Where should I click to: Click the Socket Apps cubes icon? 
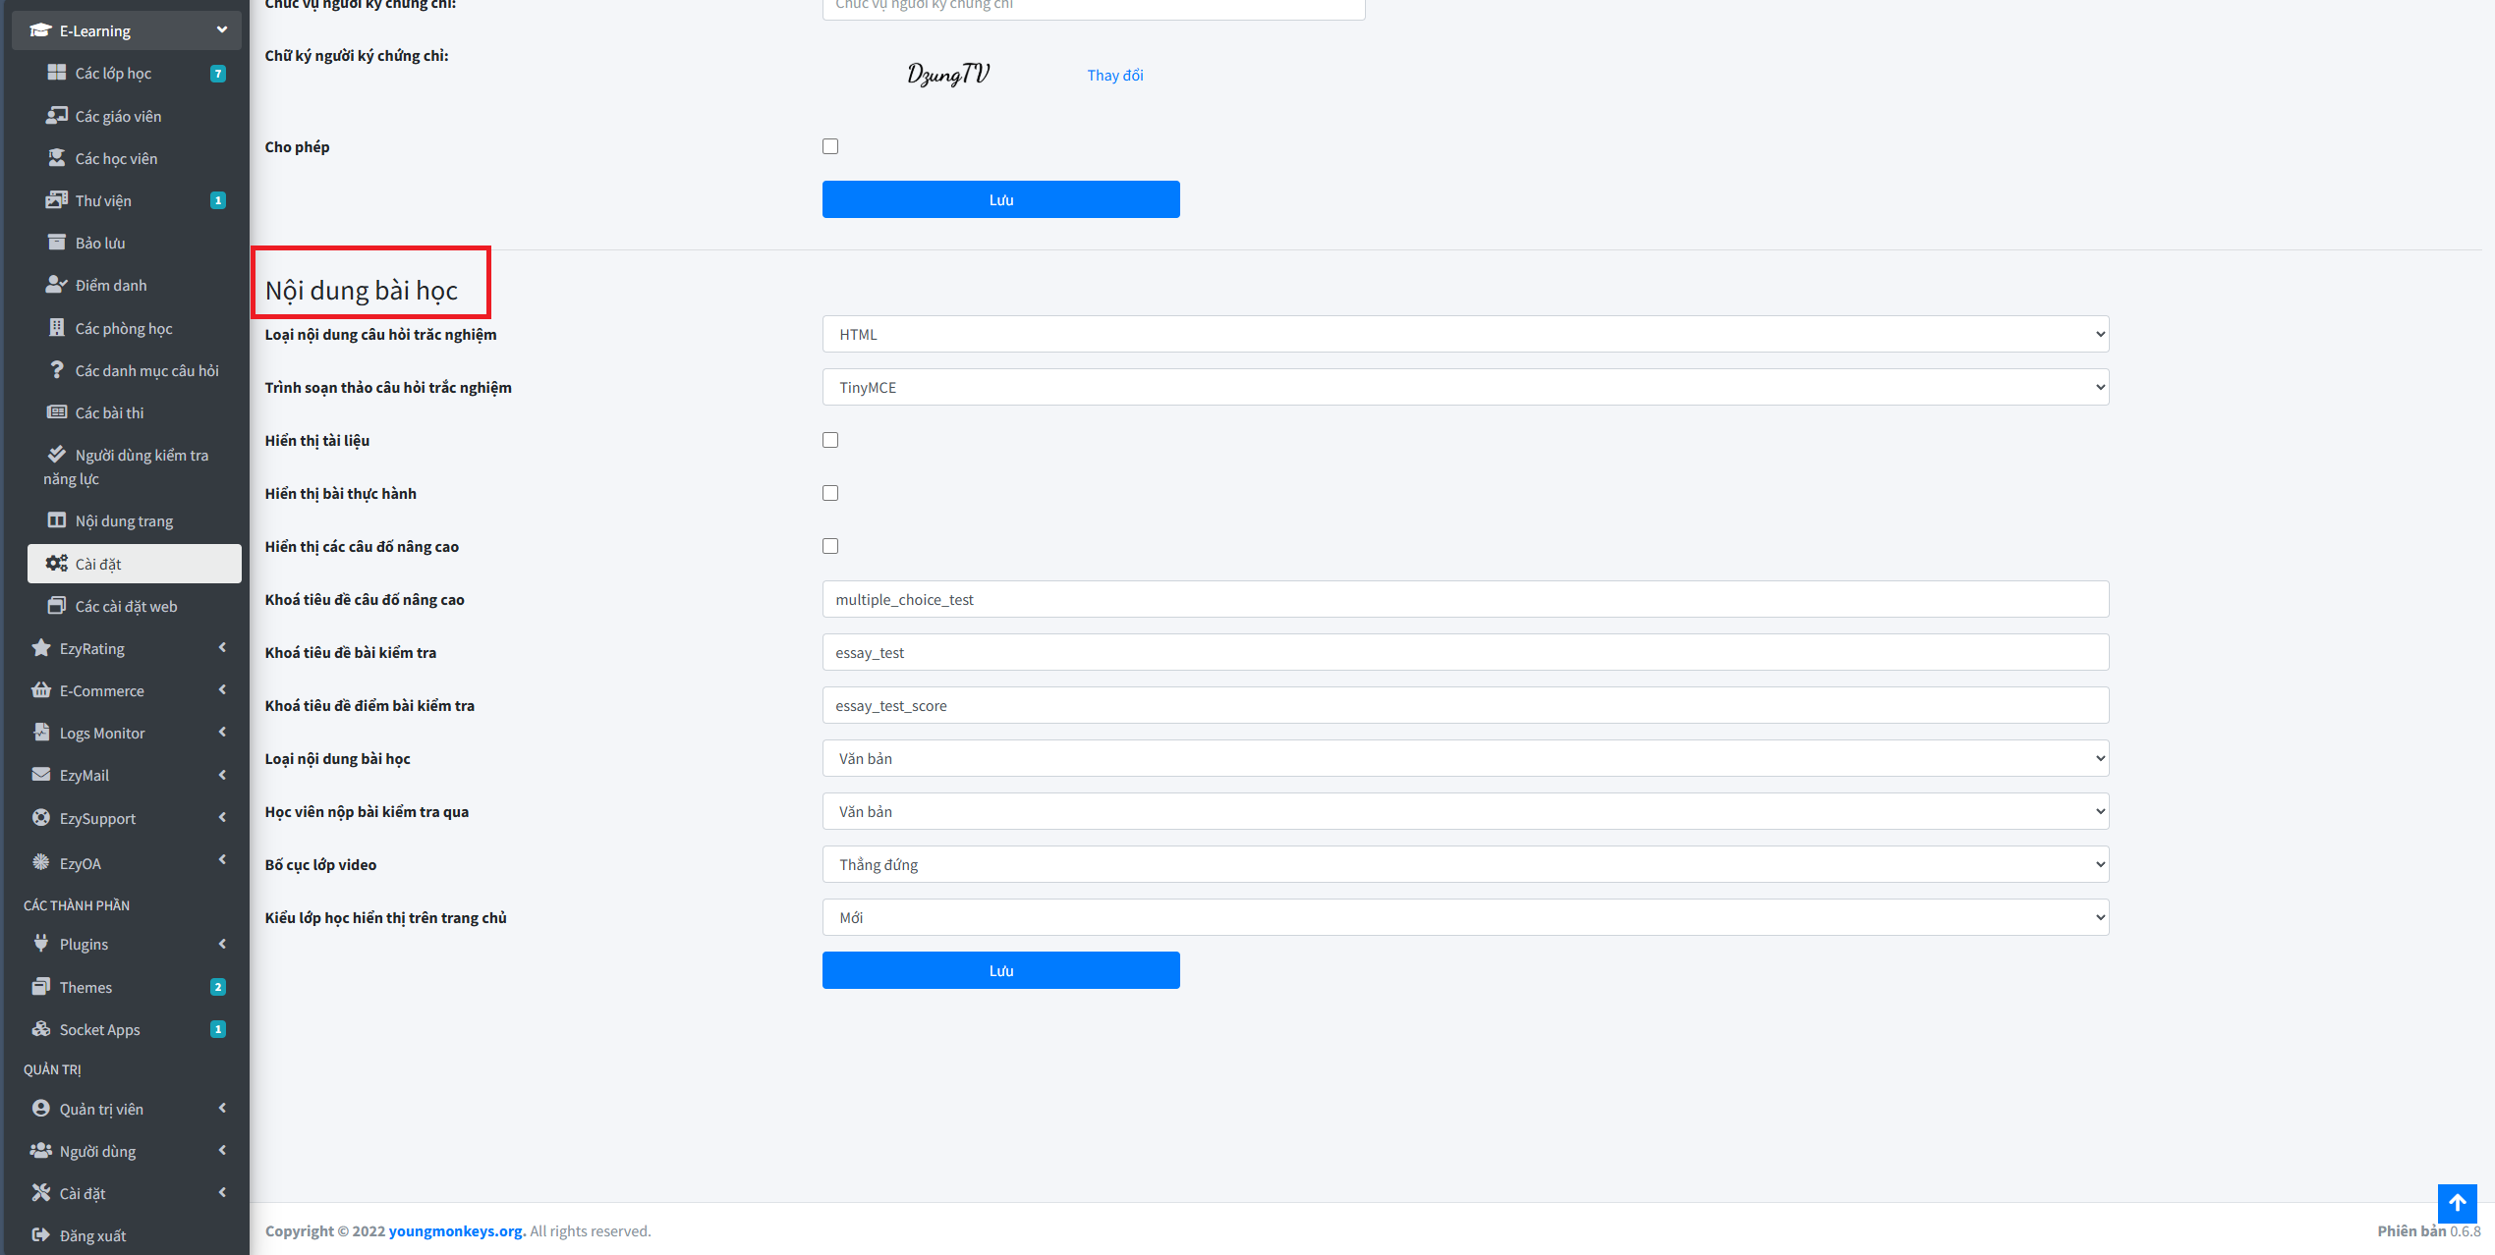coord(40,1029)
